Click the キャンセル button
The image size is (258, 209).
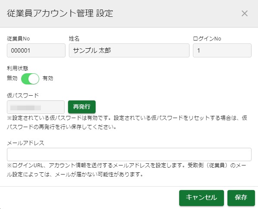[202, 198]
